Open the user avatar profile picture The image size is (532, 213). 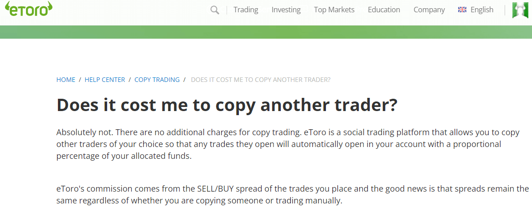click(x=520, y=10)
